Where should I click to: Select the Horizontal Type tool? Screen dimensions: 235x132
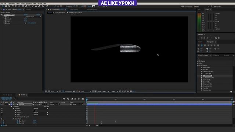point(29,6)
